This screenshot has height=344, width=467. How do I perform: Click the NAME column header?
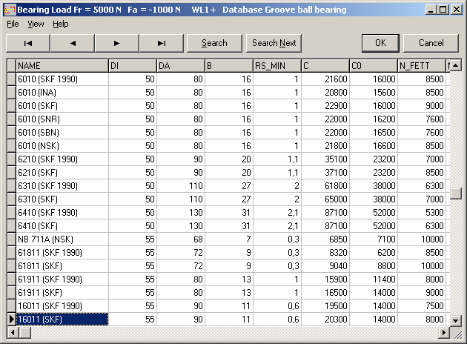62,66
